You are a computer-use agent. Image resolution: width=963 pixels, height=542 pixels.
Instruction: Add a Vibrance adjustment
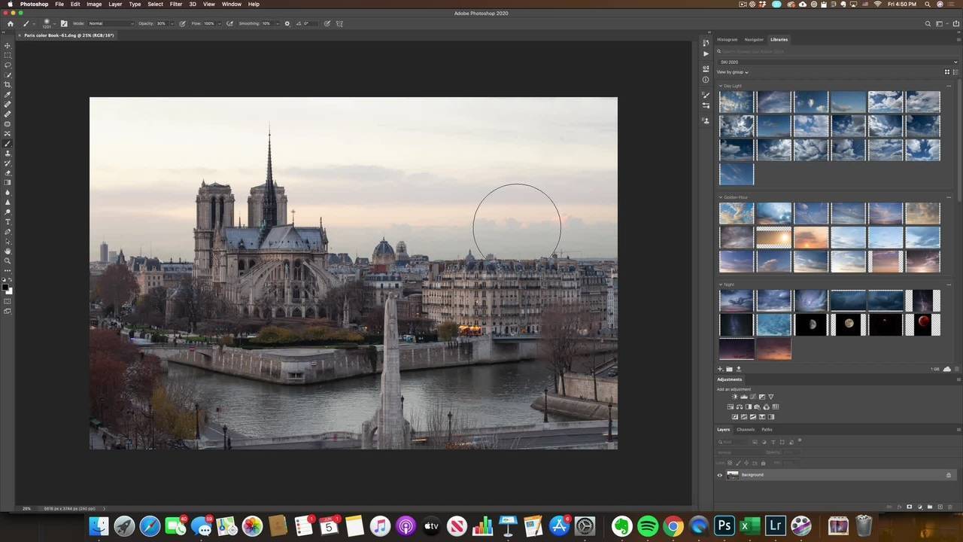point(770,397)
